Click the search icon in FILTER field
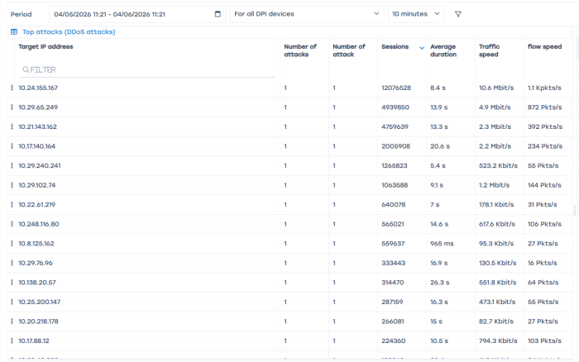Screen dimensions: 579x362 pyautogui.click(x=26, y=69)
